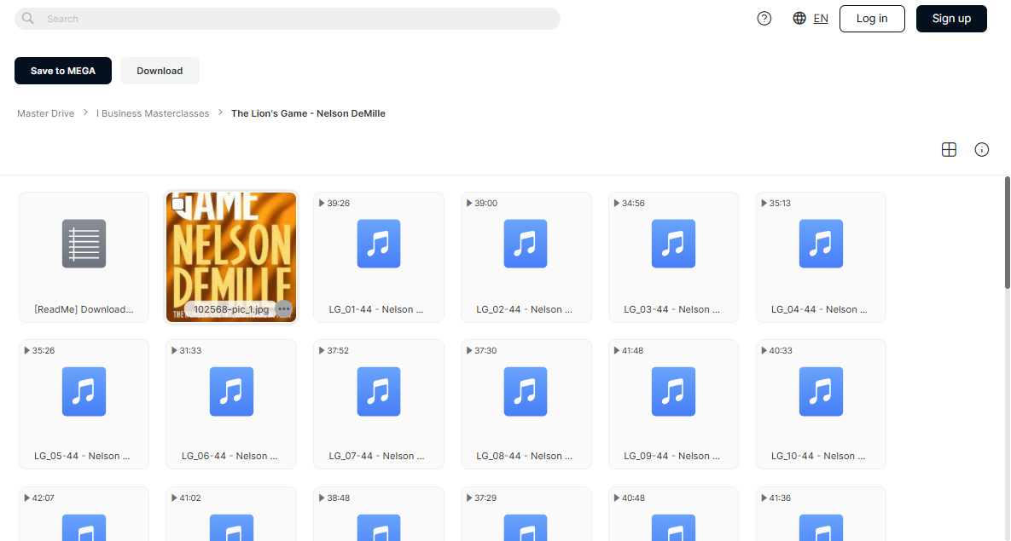
Task: Select The Lion's Game - Nelson DeMille breadcrumb
Action: point(308,113)
